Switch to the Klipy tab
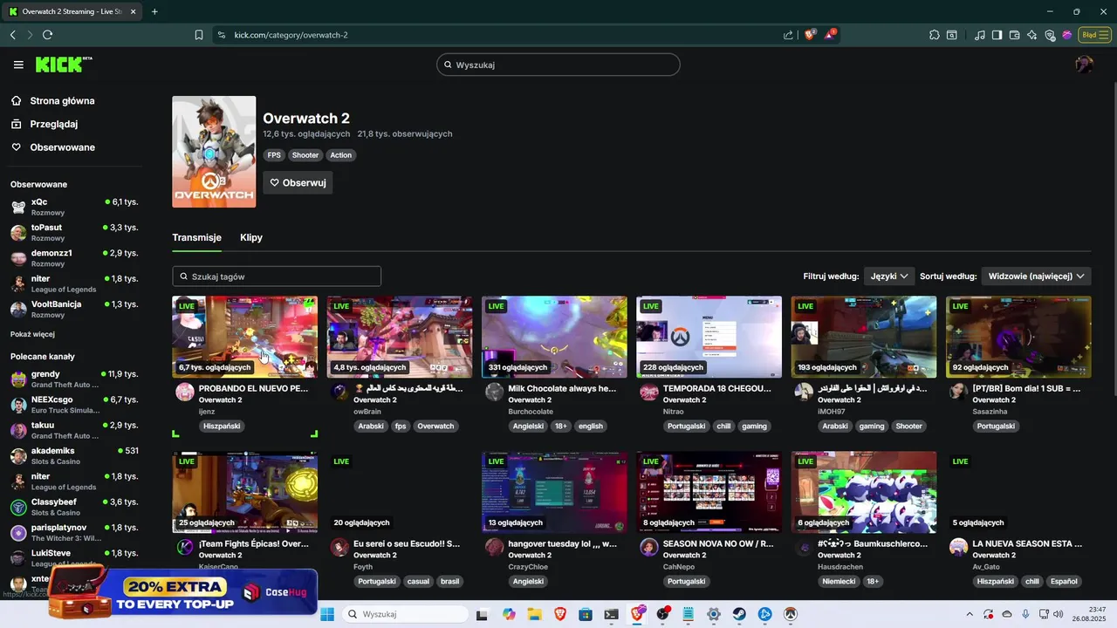 point(251,237)
